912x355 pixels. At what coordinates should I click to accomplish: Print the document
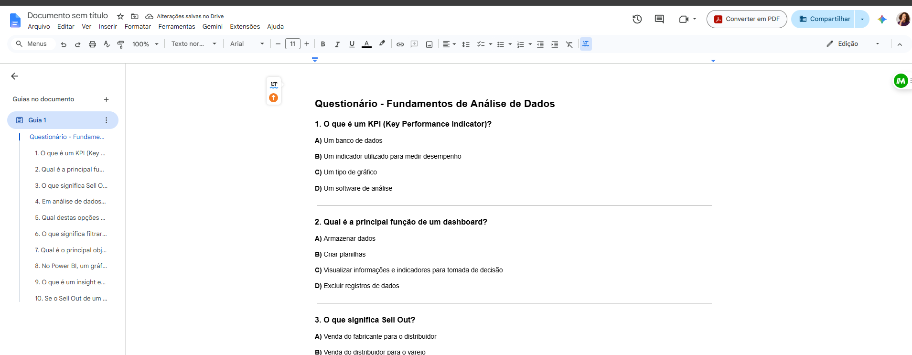click(92, 44)
